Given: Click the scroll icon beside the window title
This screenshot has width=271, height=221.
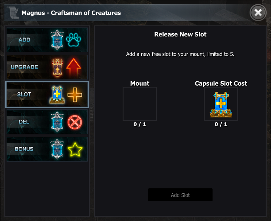Looking at the screenshot, I should click(x=13, y=13).
